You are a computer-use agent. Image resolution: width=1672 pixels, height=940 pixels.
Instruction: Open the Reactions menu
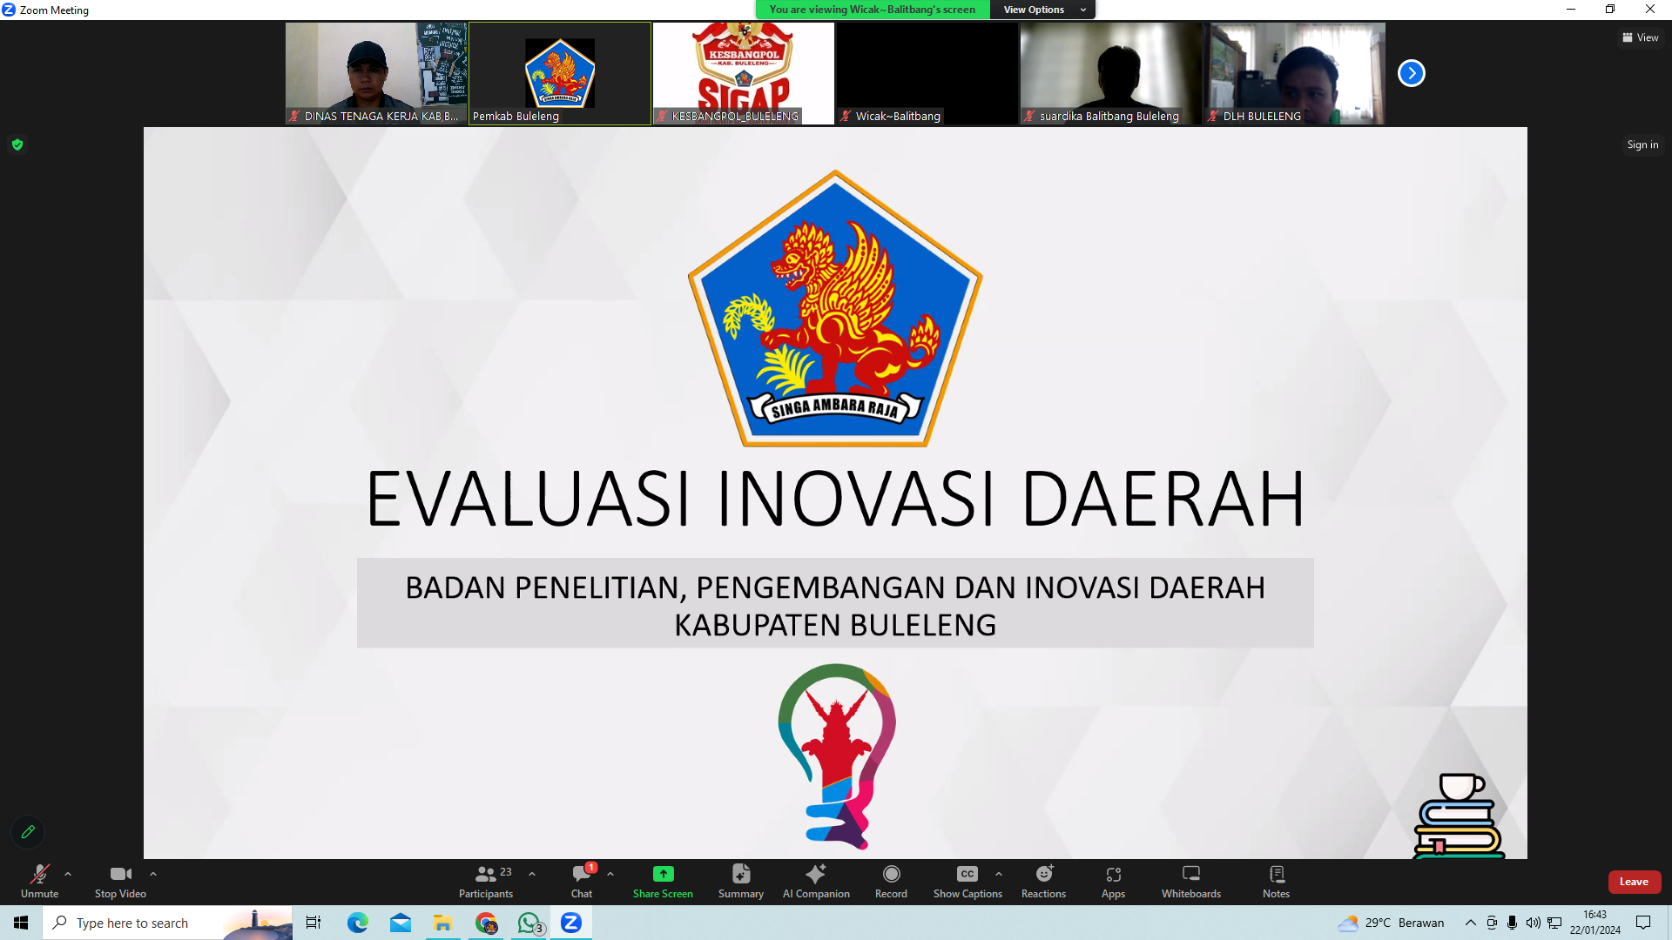(x=1043, y=881)
